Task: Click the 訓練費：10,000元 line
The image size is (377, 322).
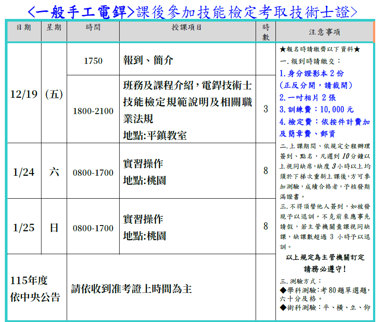Action: point(317,110)
